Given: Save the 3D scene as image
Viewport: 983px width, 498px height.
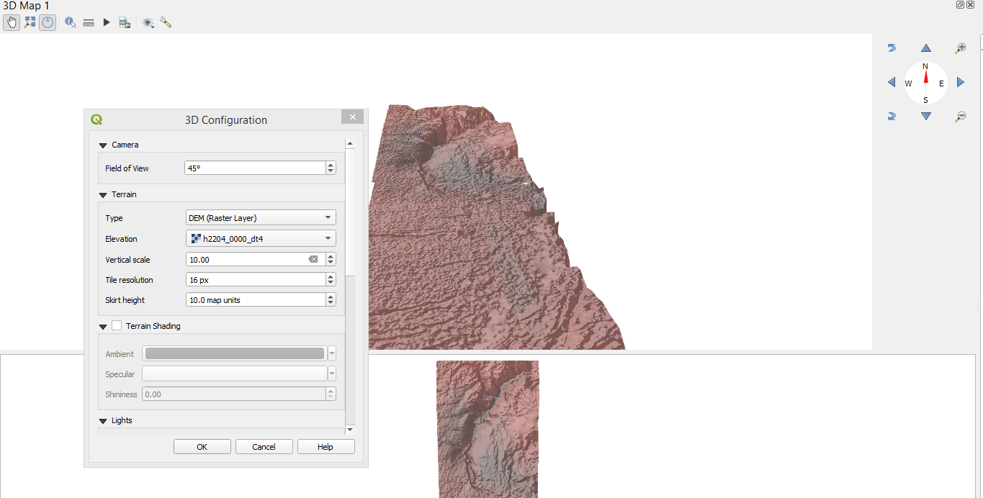Looking at the screenshot, I should [x=125, y=22].
